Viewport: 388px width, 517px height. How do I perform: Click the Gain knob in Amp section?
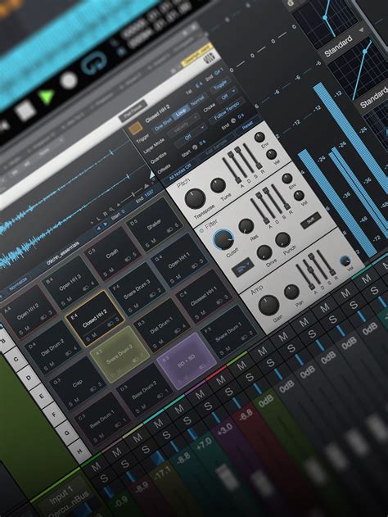[x=268, y=305]
